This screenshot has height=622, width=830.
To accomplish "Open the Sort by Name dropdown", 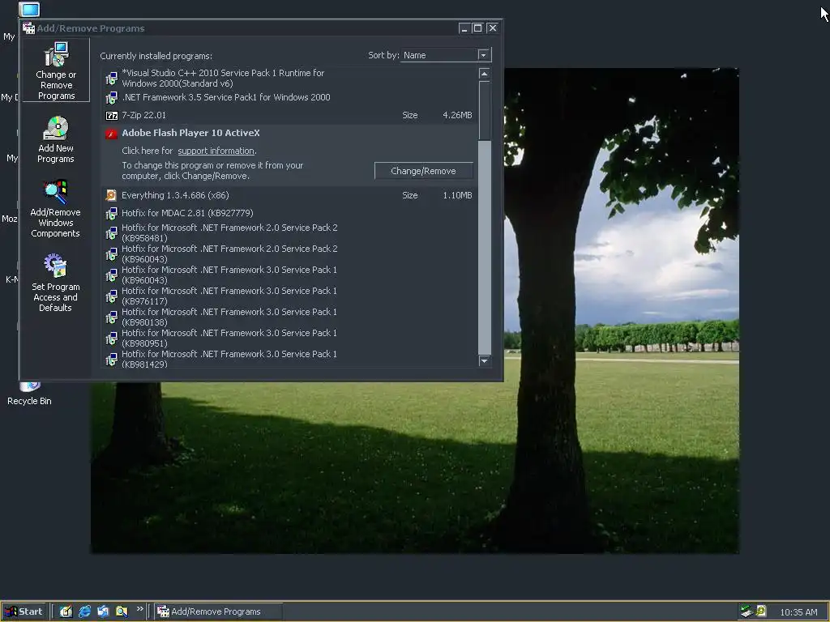I will coord(483,55).
